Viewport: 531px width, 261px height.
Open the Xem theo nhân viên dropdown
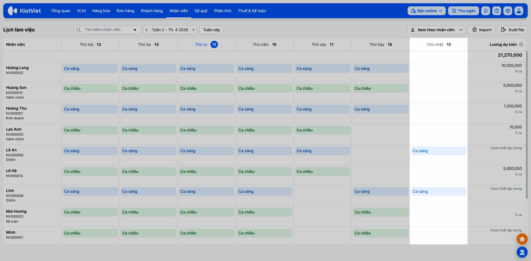[x=436, y=30]
